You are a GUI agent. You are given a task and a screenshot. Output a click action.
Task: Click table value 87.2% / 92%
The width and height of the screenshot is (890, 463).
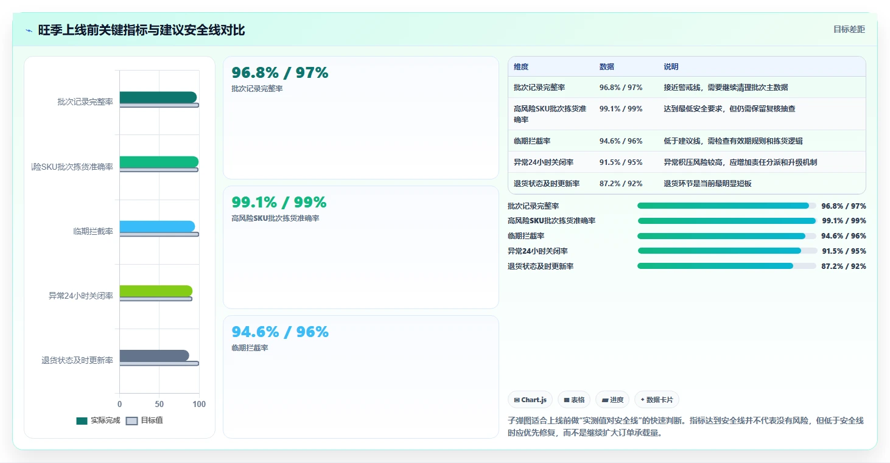[x=621, y=184]
